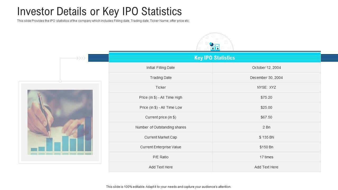
Task: Click the Trading Date row label
Action: pyautogui.click(x=161, y=78)
